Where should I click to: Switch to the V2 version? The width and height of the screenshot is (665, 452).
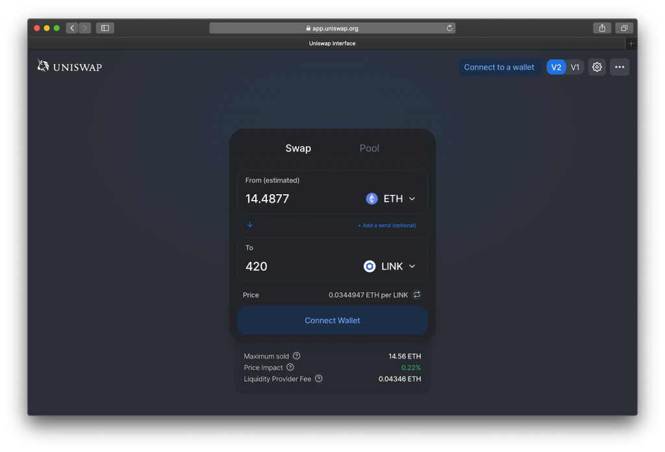556,67
